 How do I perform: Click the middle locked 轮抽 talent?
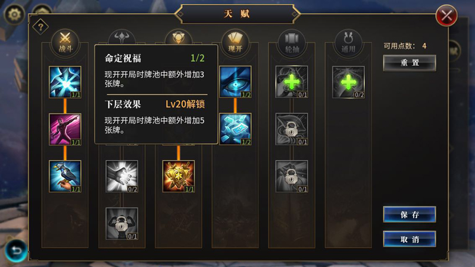coord(292,129)
